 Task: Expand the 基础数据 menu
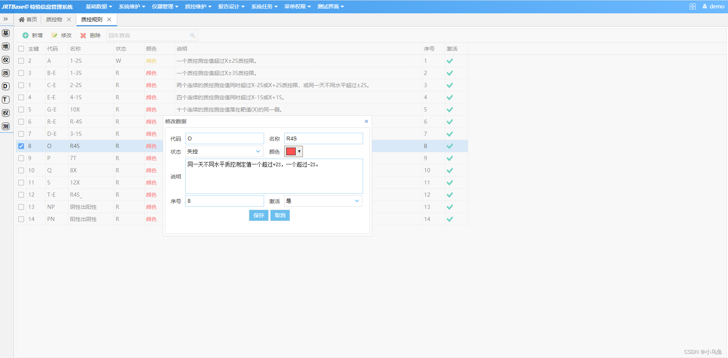tap(99, 6)
